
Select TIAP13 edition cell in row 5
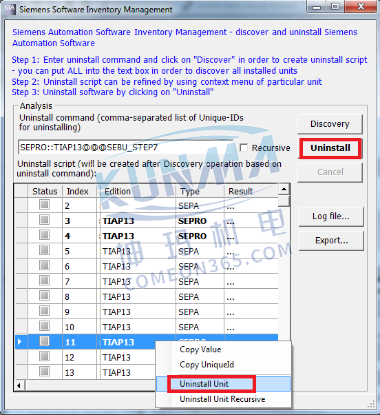pos(138,251)
